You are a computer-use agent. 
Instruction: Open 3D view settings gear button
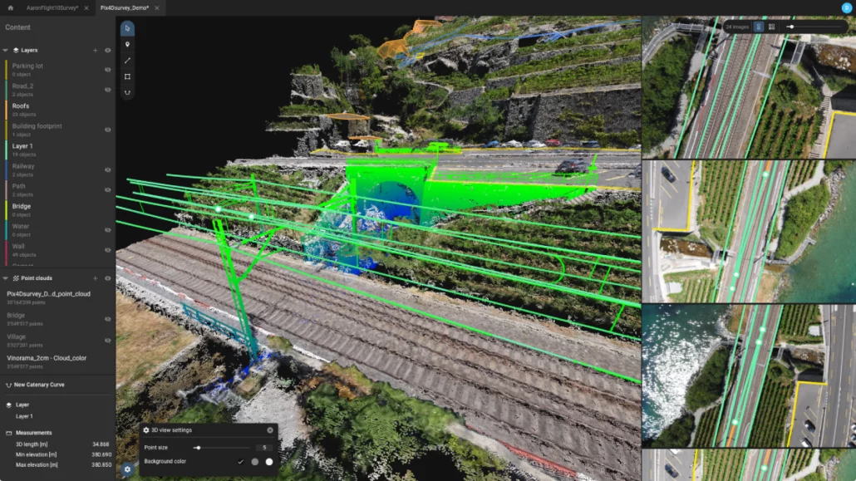pyautogui.click(x=127, y=469)
